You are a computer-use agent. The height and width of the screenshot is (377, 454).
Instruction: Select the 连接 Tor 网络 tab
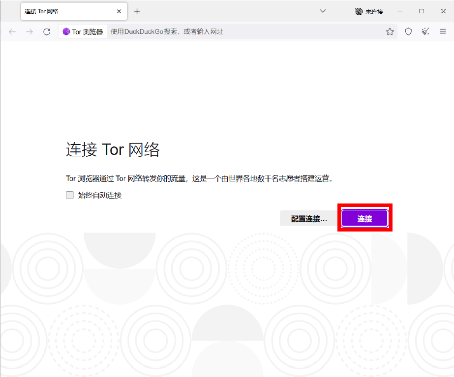coord(74,11)
